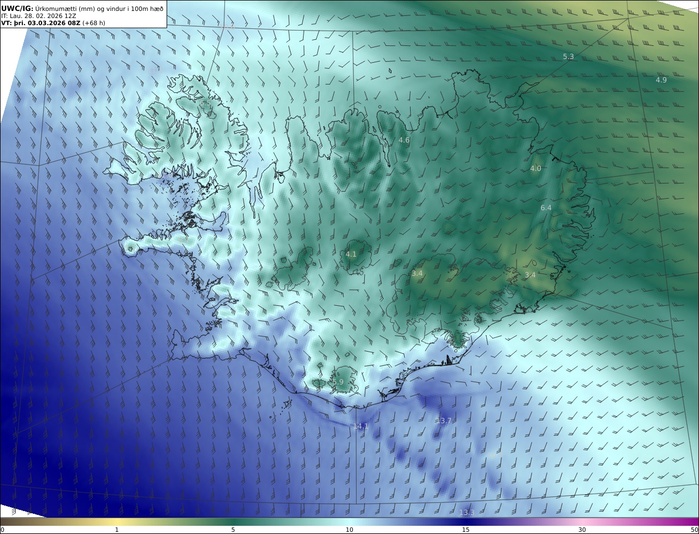Click the 13.3 value above the colour scale
Screen dimensions: 699x534
point(467,513)
